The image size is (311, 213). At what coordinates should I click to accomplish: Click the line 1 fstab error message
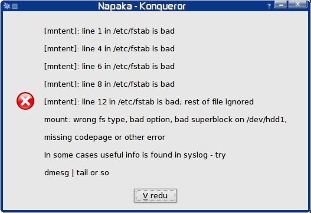109,31
